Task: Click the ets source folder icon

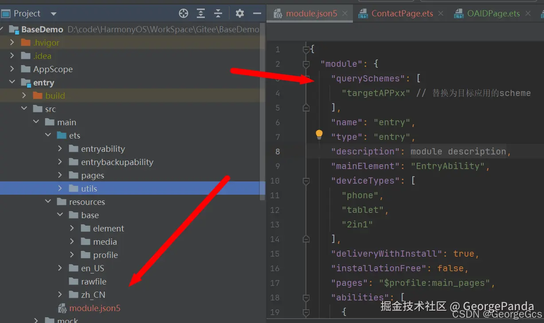Action: [61, 135]
